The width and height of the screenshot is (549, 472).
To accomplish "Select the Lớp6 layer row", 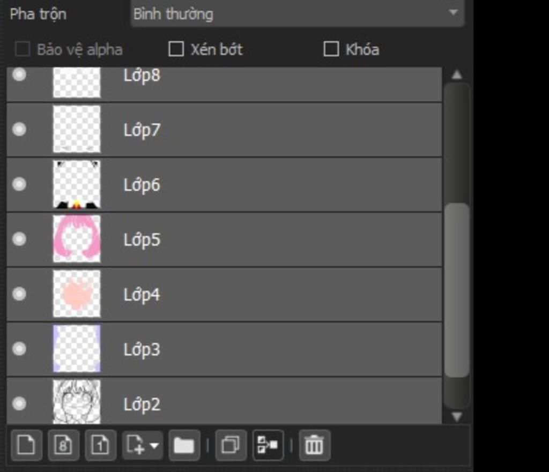I will pos(224,185).
